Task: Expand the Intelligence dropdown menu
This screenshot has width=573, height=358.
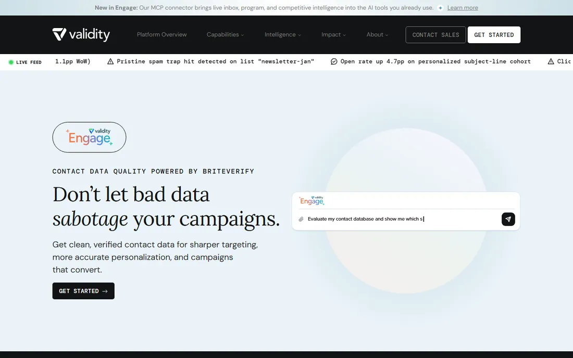Action: tap(282, 35)
